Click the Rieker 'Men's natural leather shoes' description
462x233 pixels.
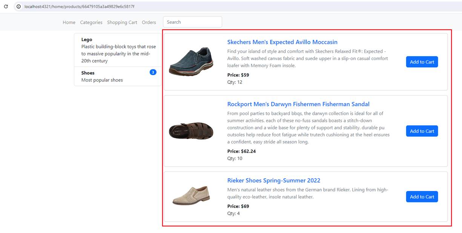(308, 193)
